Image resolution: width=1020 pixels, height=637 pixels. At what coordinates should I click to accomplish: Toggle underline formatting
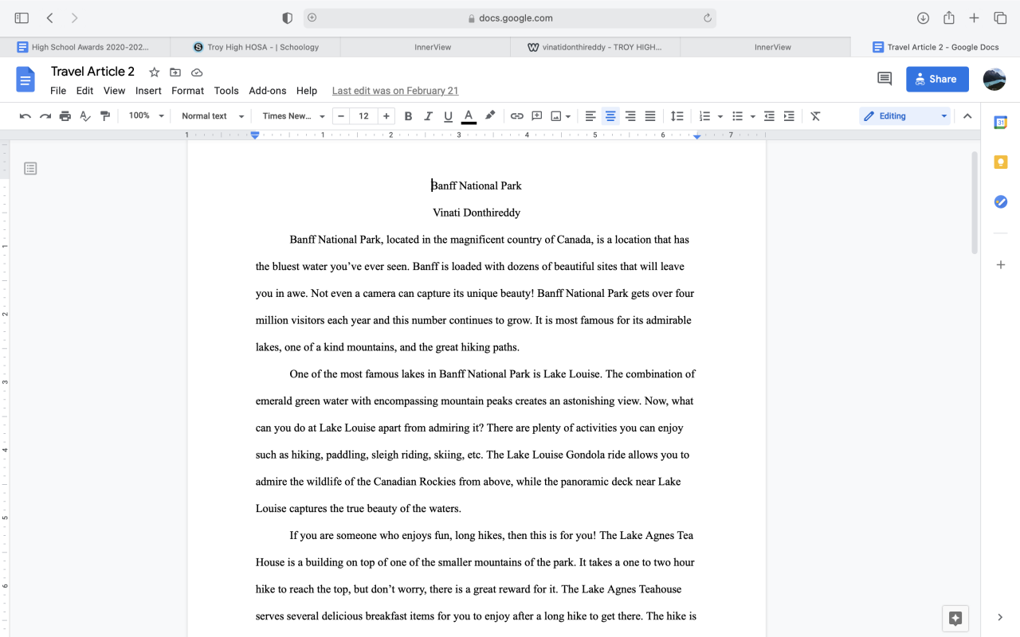click(448, 116)
